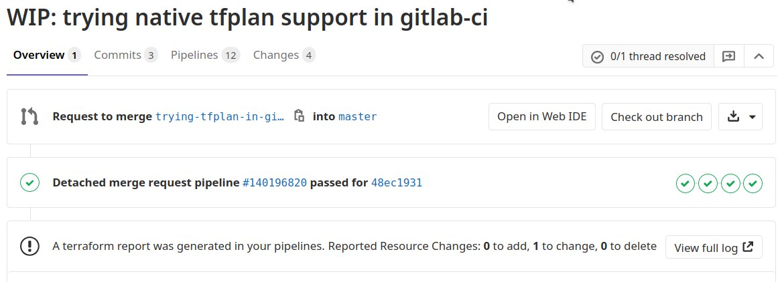
Task: Click Check out branch button
Action: 656,117
